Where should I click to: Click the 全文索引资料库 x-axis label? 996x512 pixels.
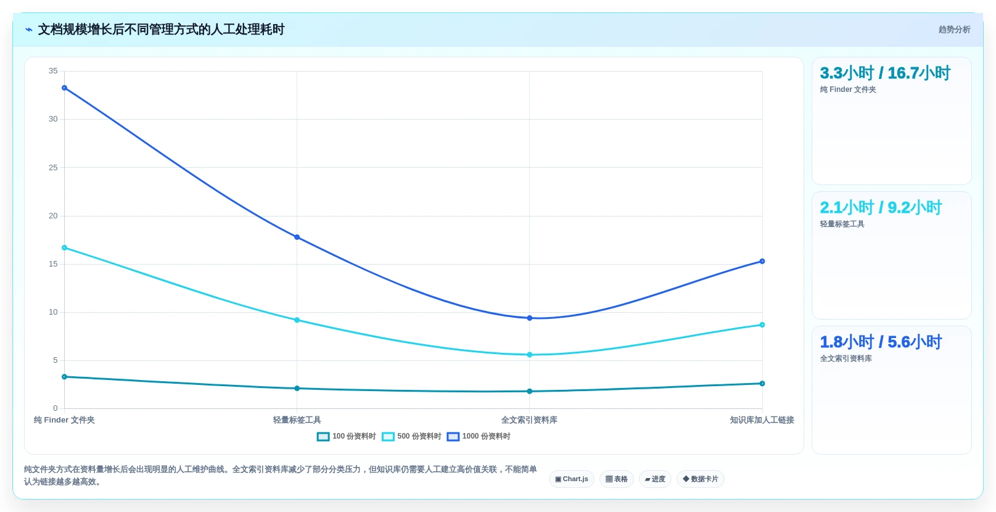(x=530, y=420)
